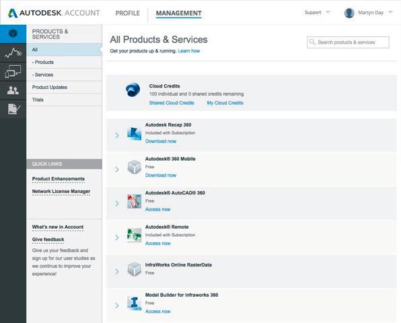Screen dimensions: 401x323
Task: Open the usage reporting graph icon in sidebar
Action: [x=13, y=52]
